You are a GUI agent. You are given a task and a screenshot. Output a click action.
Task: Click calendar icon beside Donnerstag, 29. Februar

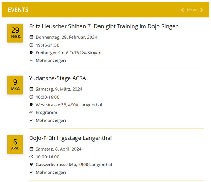[x=31, y=37]
